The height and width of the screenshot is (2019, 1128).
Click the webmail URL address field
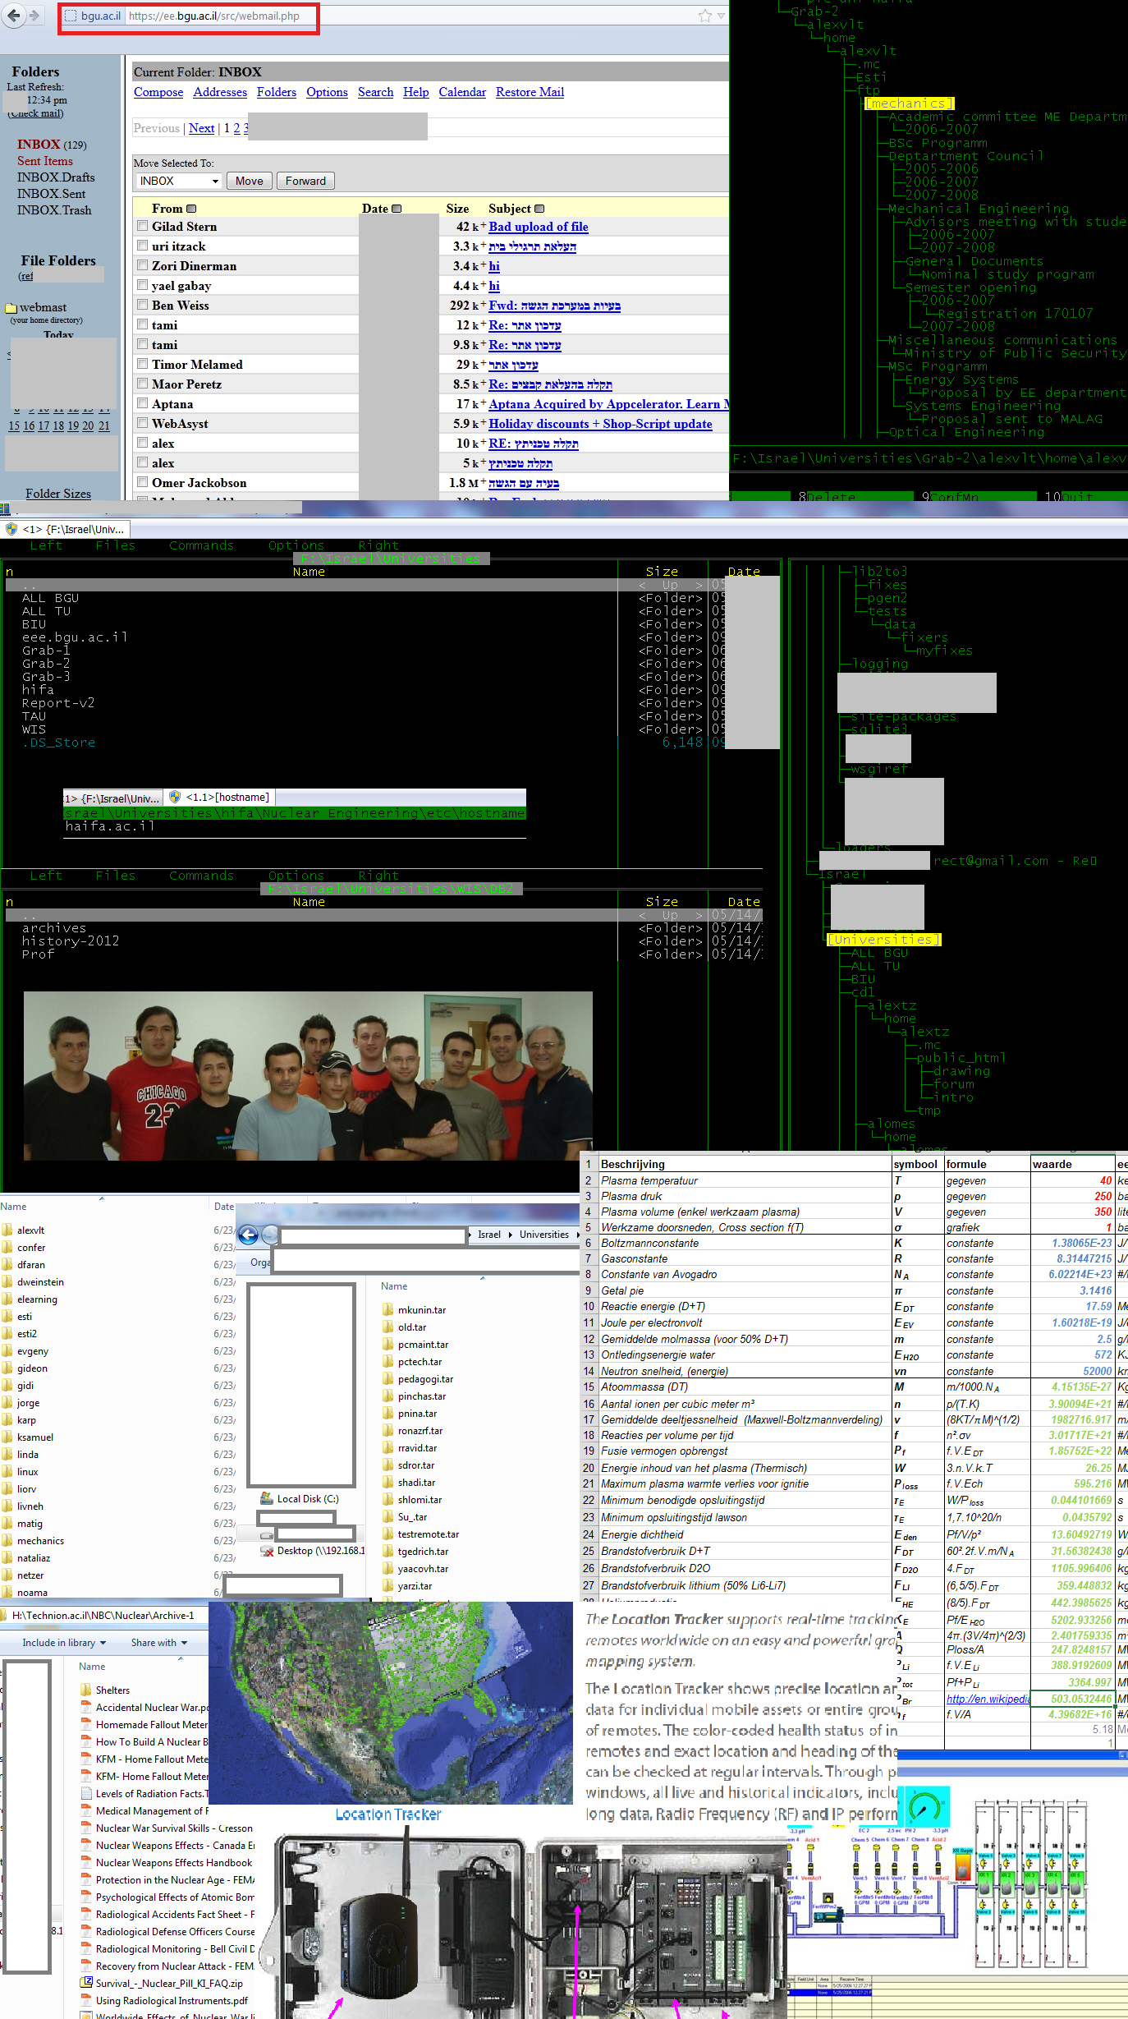pyautogui.click(x=213, y=16)
